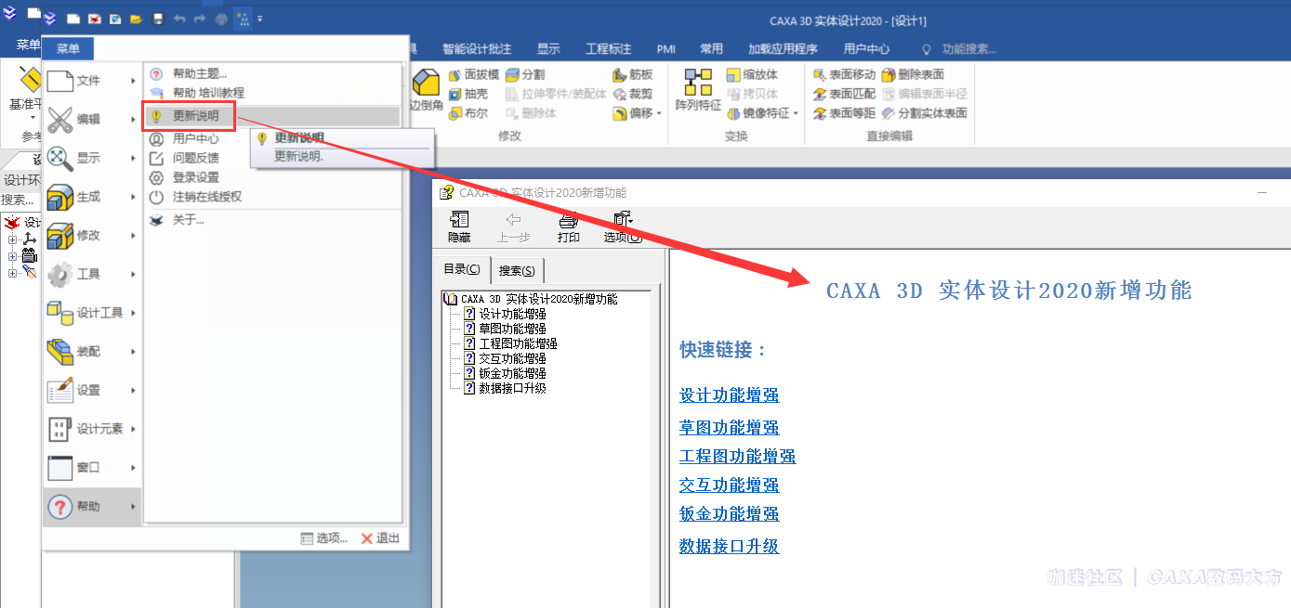Select 交互功能增强 in help contents tree
Viewport: 1291px width, 608px height.
[512, 358]
